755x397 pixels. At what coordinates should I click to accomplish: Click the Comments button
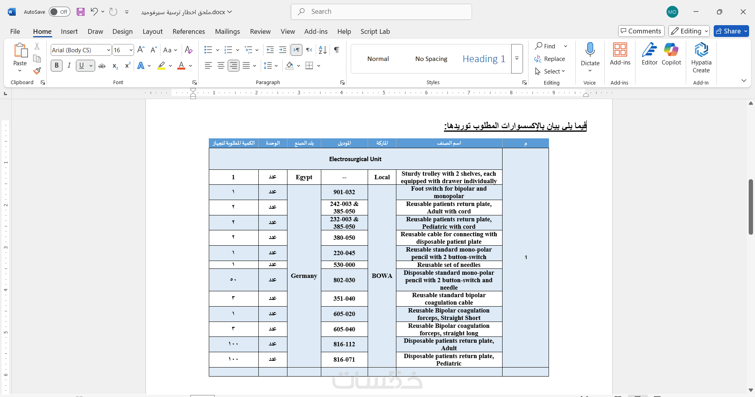point(641,31)
